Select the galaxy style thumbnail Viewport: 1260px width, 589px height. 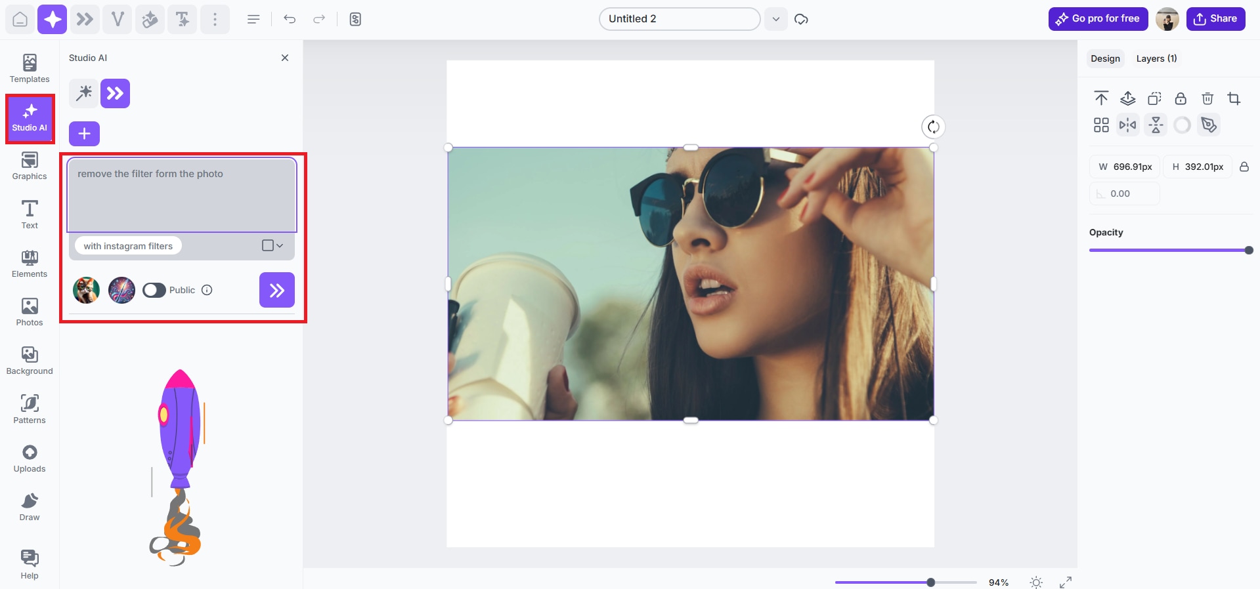[x=121, y=290]
